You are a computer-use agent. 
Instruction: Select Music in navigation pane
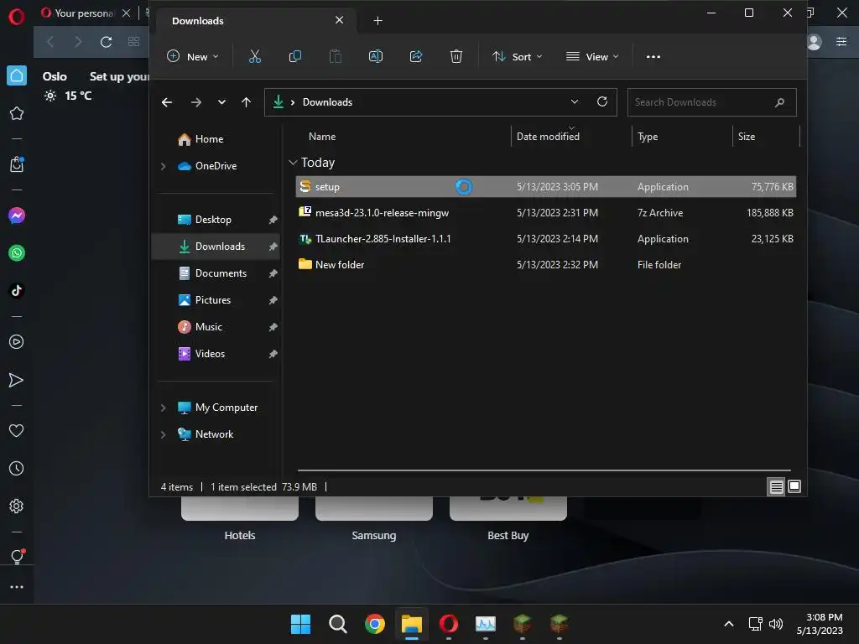(x=215, y=327)
